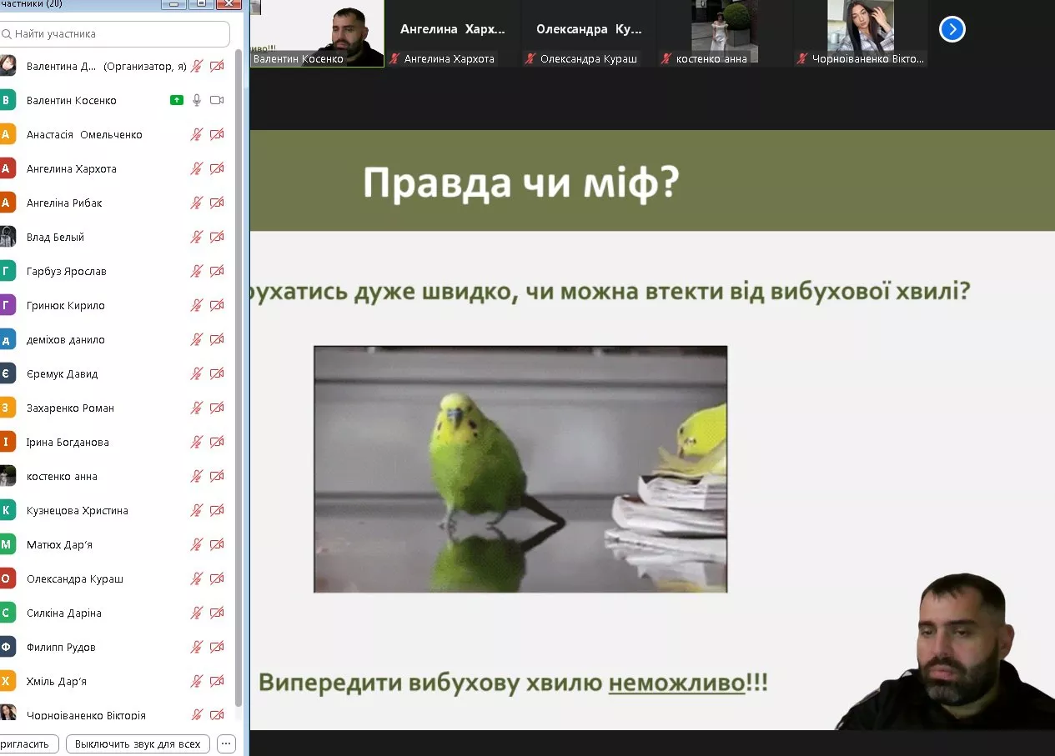Click crossed-out camera icon for Ірина Богданова
Image resolution: width=1055 pixels, height=756 pixels.
(x=217, y=442)
